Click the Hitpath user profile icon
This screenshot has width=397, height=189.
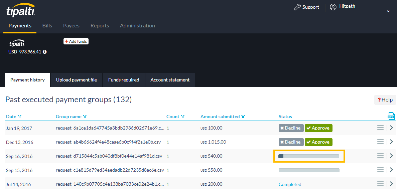pyautogui.click(x=333, y=7)
